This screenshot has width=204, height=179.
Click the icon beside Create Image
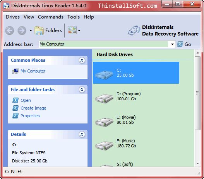click(x=15, y=108)
